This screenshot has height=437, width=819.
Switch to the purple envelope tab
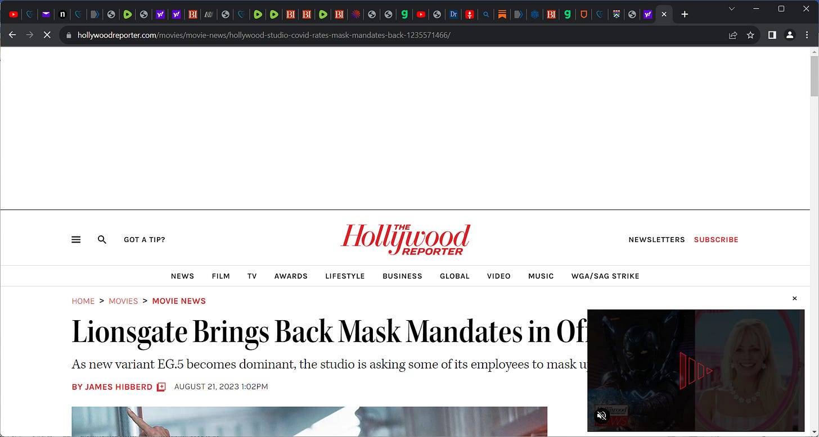point(46,15)
